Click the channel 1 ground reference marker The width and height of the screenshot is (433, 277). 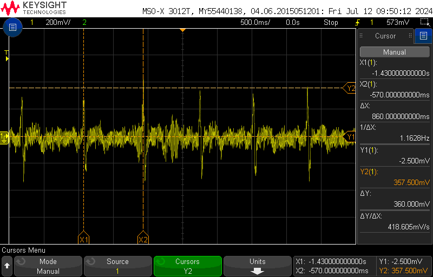coord(4,137)
